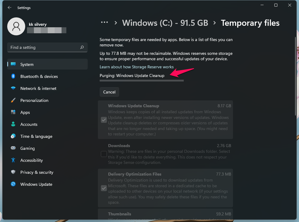Check the Downloads checkbox
299x222 pixels.
point(104,154)
